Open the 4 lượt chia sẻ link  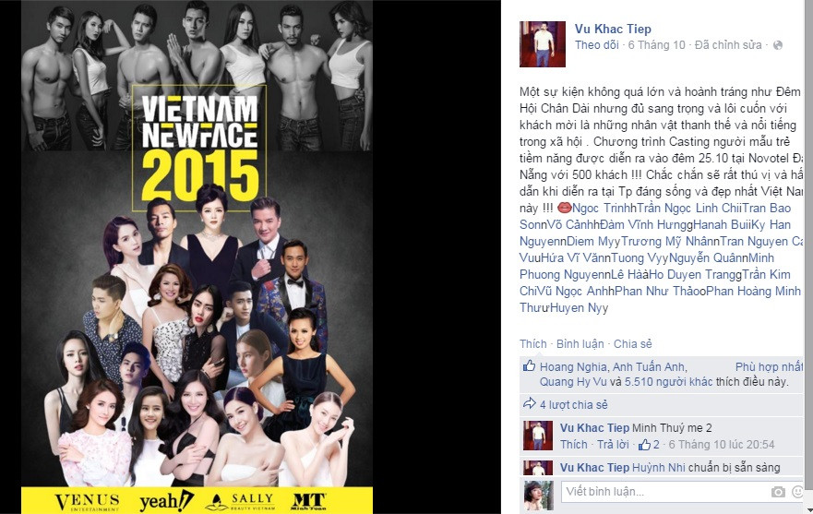[573, 404]
